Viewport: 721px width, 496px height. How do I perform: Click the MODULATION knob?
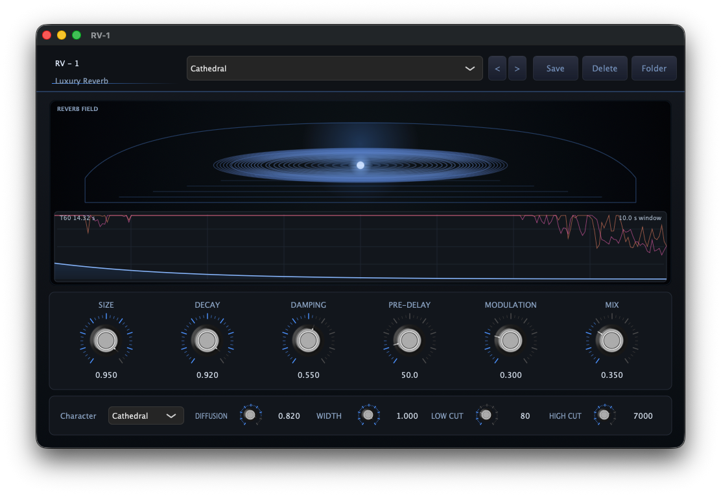click(511, 340)
